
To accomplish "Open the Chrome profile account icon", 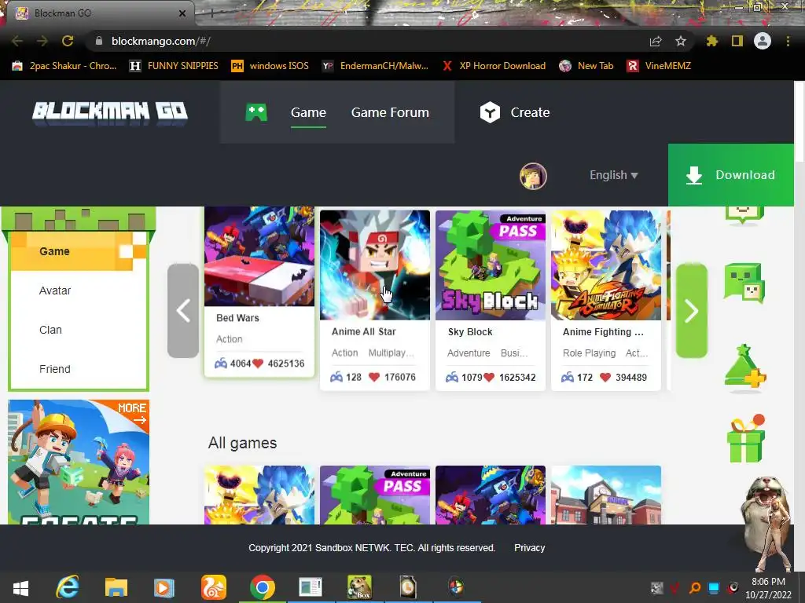I will coord(763,41).
